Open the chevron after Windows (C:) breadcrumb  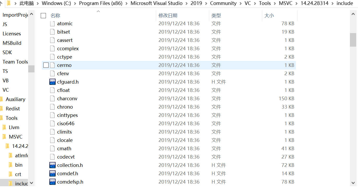click(75, 3)
